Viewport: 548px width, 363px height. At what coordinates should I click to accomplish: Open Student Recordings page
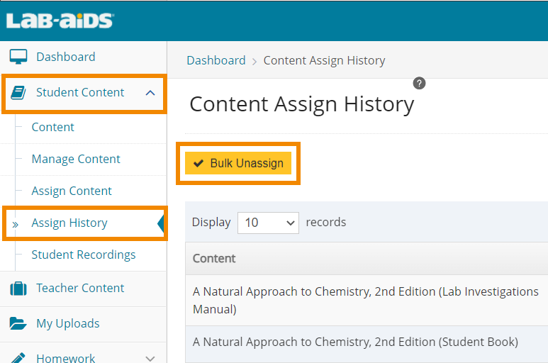(84, 255)
